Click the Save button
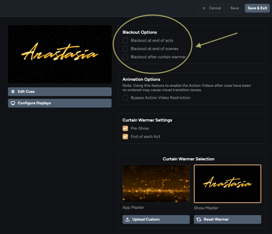This screenshot has height=234, width=272. tap(234, 8)
